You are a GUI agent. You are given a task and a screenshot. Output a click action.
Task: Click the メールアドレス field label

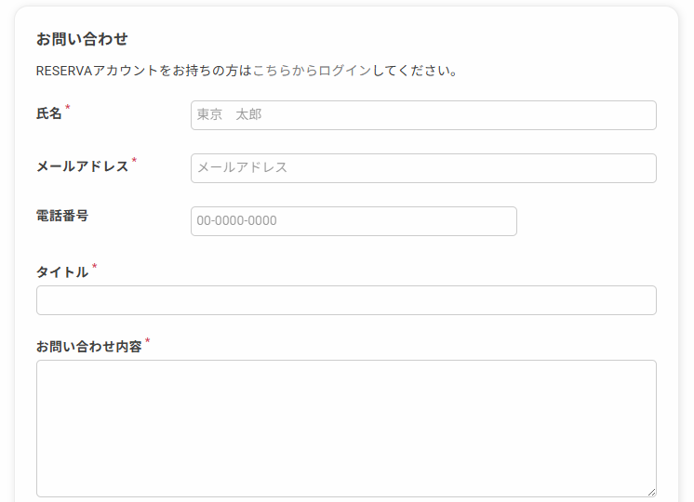click(x=82, y=166)
